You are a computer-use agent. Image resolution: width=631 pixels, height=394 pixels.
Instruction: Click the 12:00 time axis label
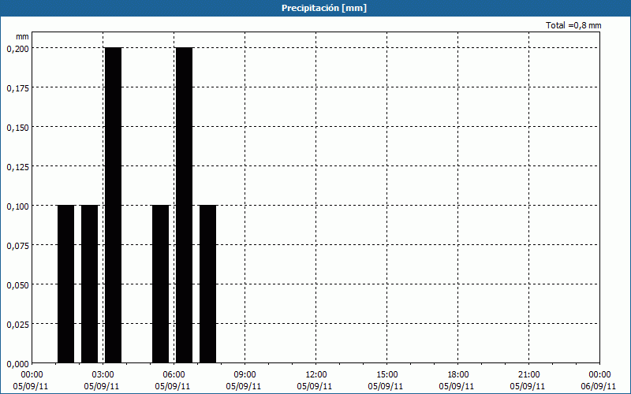(x=316, y=375)
